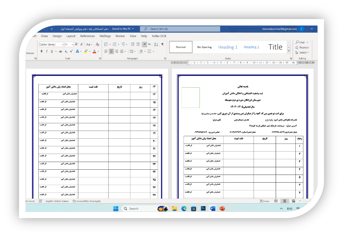Open Photoshop from the taskbar

[x=203, y=208]
